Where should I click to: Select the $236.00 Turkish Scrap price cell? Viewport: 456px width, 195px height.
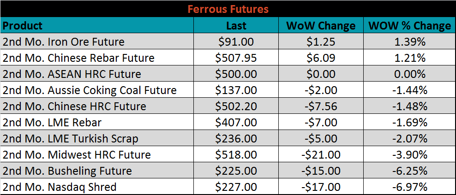point(236,138)
